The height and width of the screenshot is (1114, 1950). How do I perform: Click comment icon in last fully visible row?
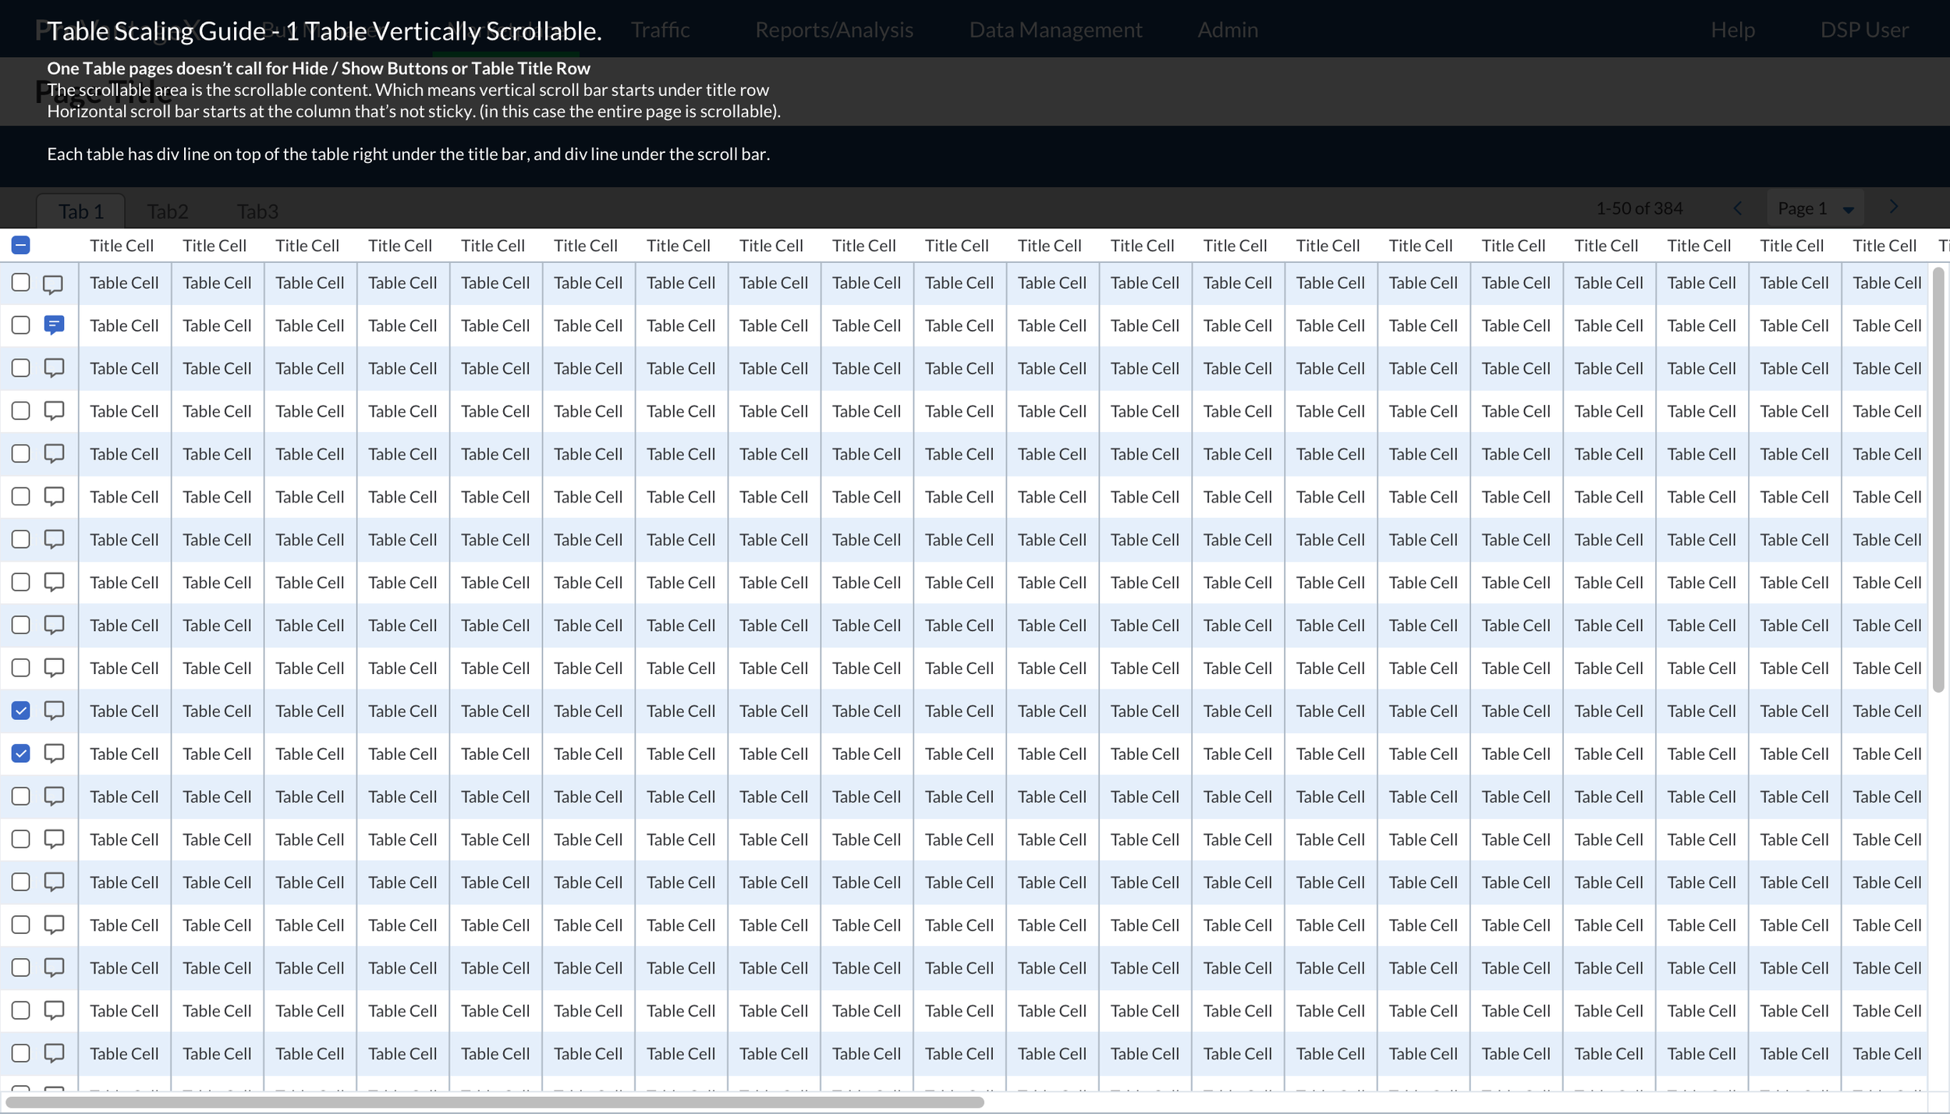point(54,1052)
